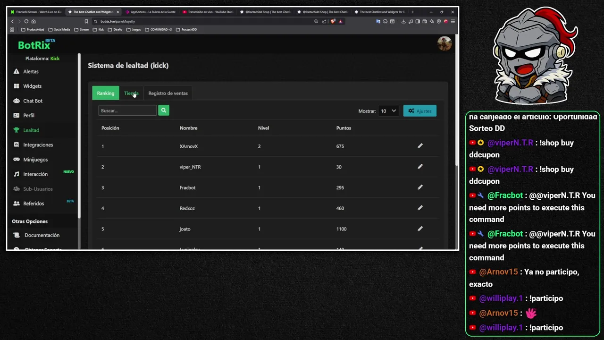Switch to Fractachi Stream browser tab
Viewport: 604px width, 340px height.
36,12
